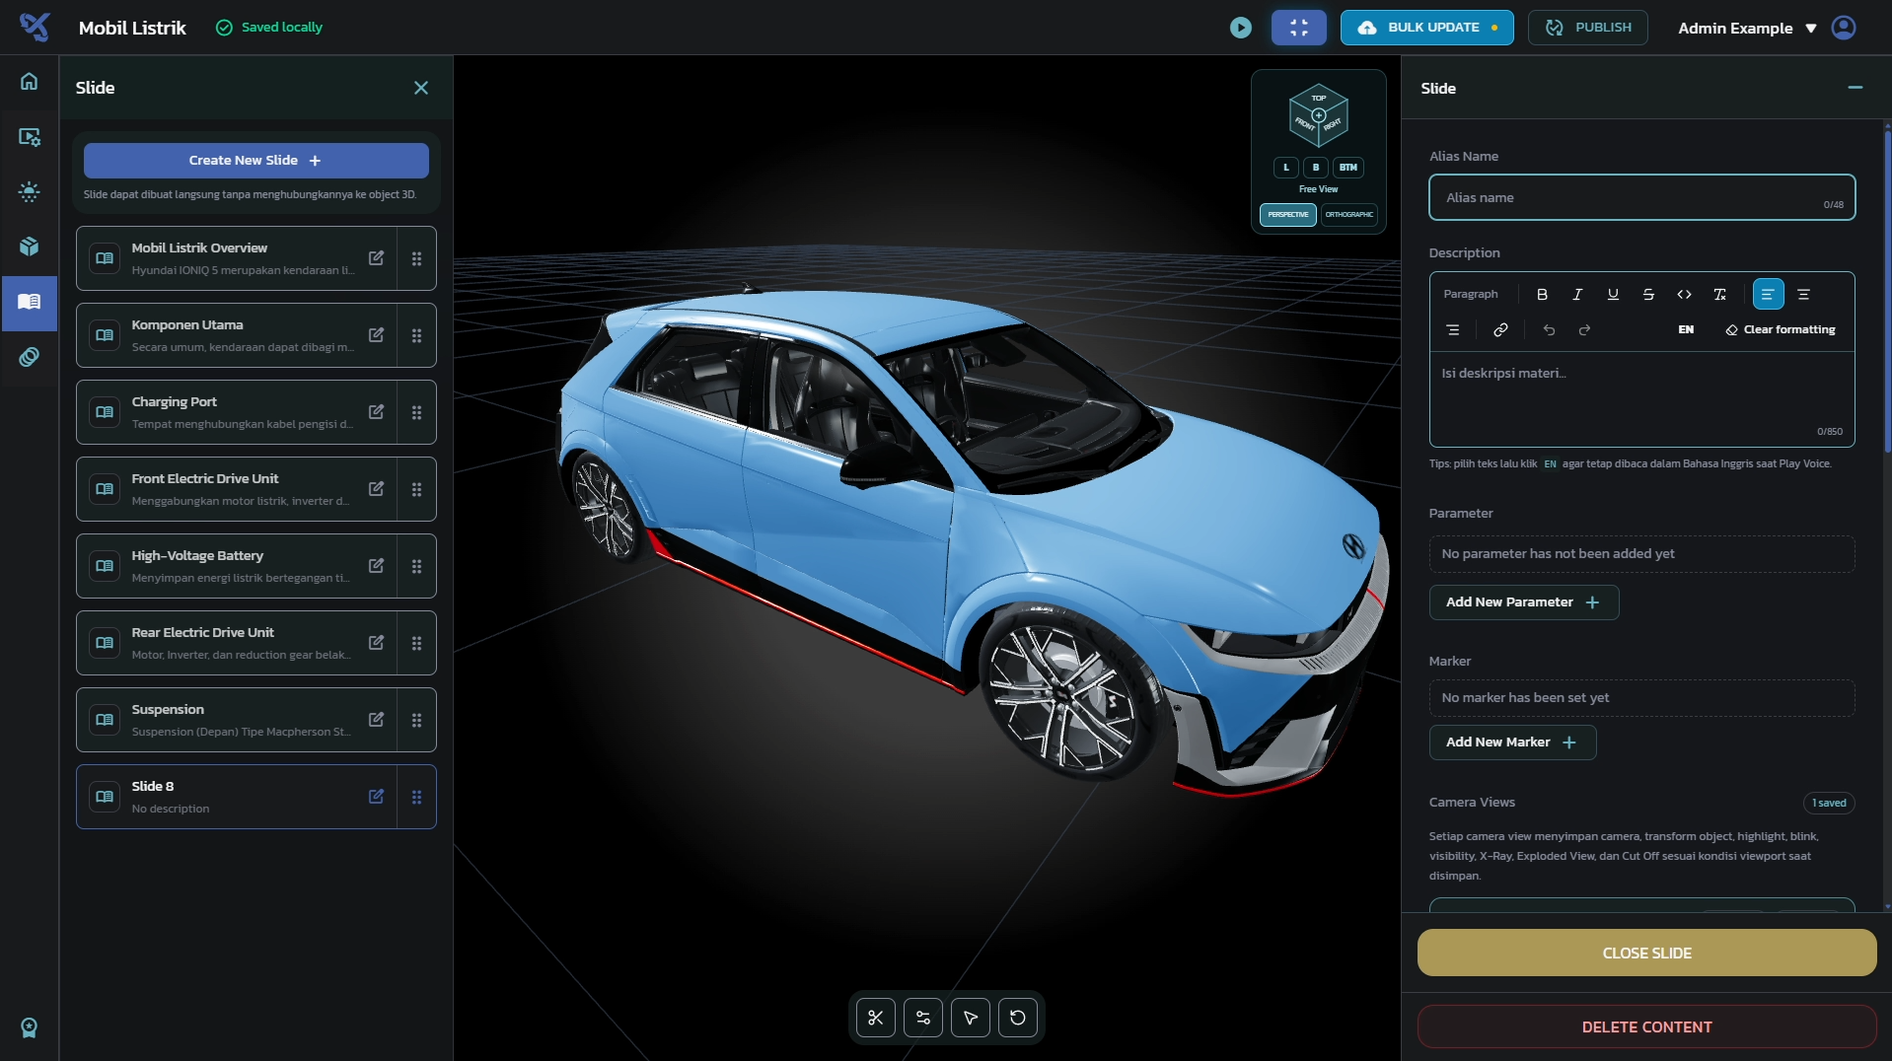
Task: Click the PUBLISH button
Action: (x=1588, y=28)
